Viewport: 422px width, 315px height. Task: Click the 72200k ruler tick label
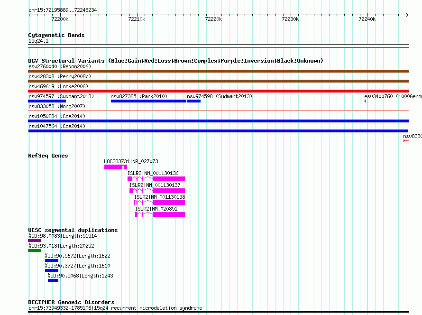(x=60, y=19)
